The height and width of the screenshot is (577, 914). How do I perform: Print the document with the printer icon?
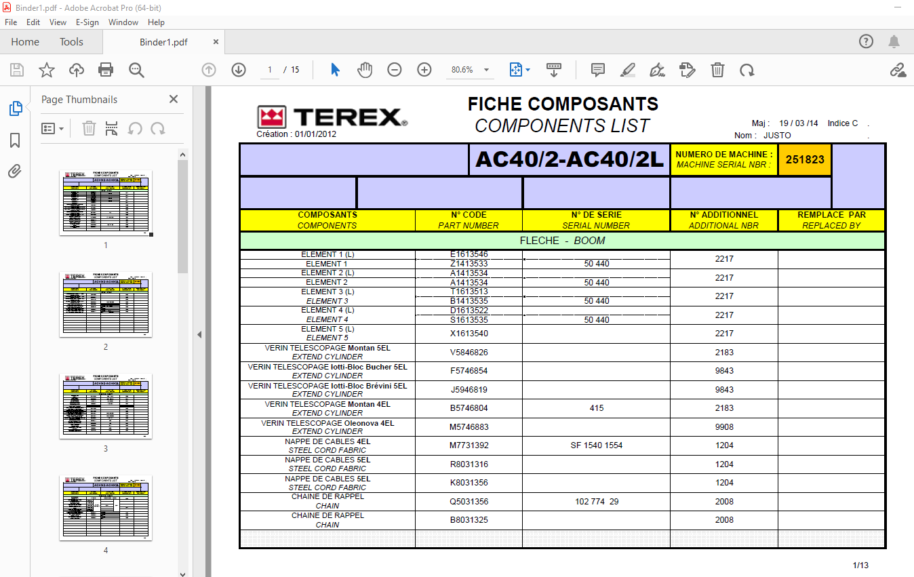click(x=106, y=70)
